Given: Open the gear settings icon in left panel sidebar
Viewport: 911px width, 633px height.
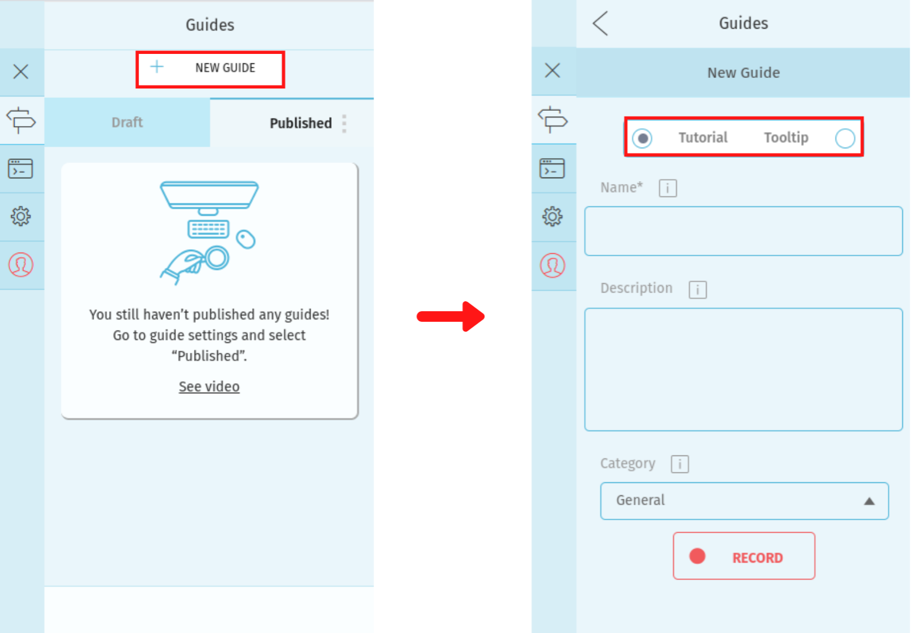Looking at the screenshot, I should click(21, 216).
